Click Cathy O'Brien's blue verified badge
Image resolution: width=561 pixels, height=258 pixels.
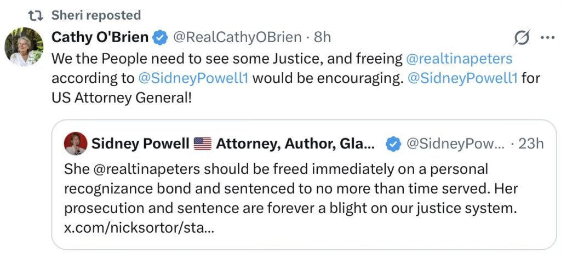(160, 37)
